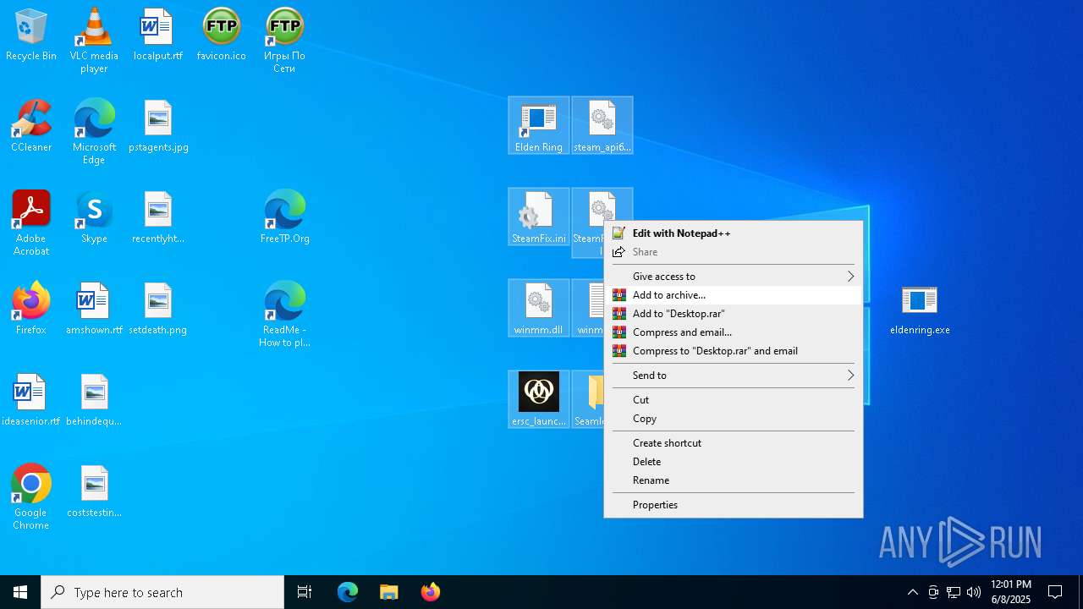The image size is (1083, 609).
Task: Open Properties from the context menu
Action: coord(733,505)
